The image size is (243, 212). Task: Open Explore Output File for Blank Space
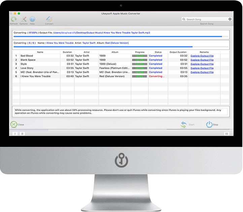(202, 60)
